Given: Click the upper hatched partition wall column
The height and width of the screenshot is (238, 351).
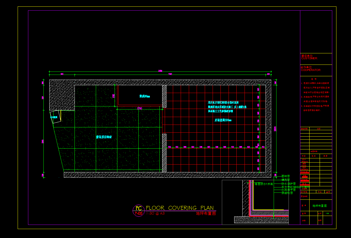Looking at the screenshot, I should tap(164, 96).
